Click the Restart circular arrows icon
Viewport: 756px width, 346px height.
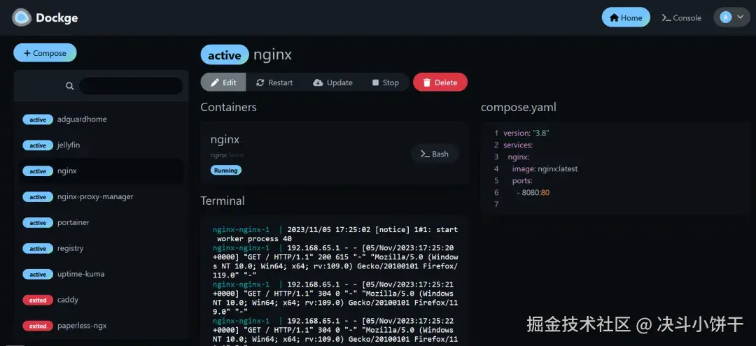pos(260,82)
